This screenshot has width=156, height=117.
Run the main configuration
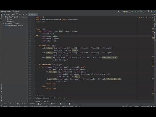pyautogui.click(x=133, y=11)
